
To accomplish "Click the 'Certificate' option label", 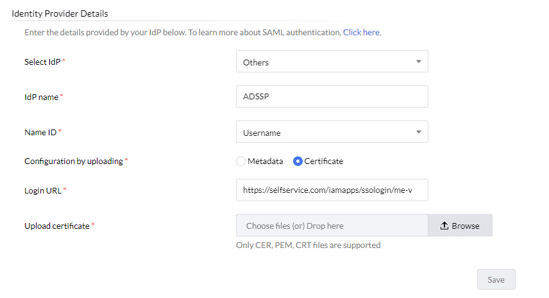I will click(x=324, y=161).
